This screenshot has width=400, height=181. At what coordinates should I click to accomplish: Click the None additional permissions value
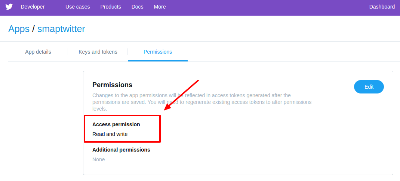[98, 160]
